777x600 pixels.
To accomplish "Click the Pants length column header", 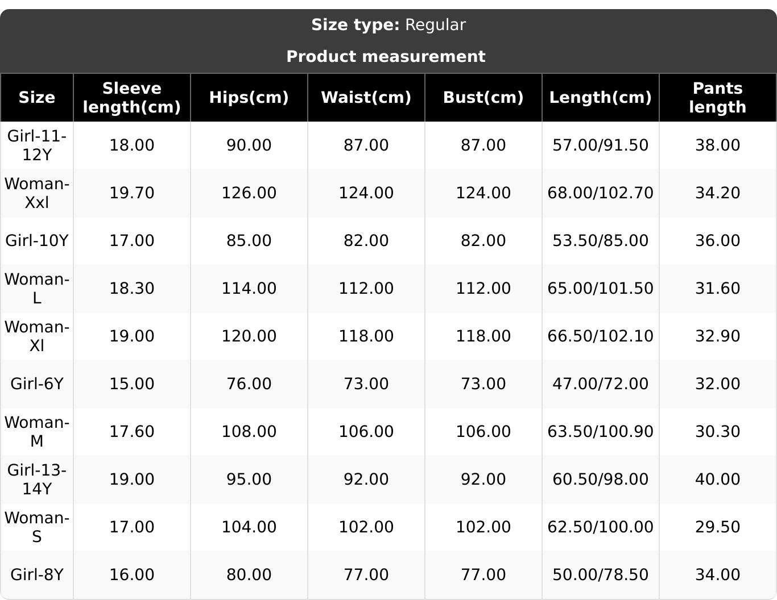I will pyautogui.click(x=718, y=97).
